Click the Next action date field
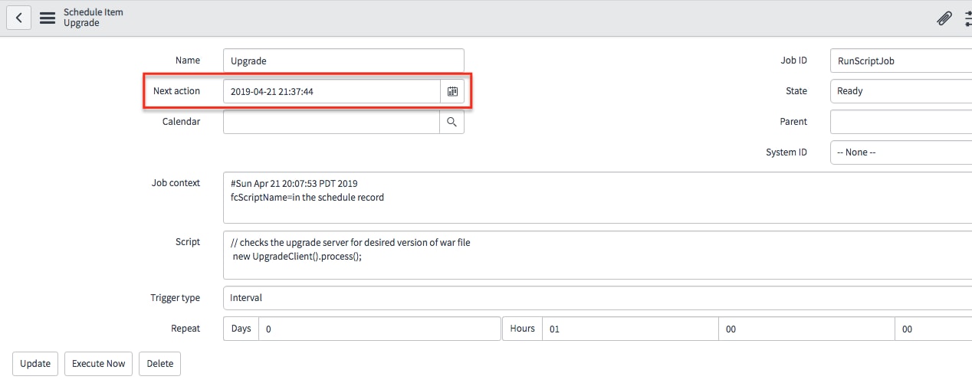The image size is (972, 383). [331, 91]
